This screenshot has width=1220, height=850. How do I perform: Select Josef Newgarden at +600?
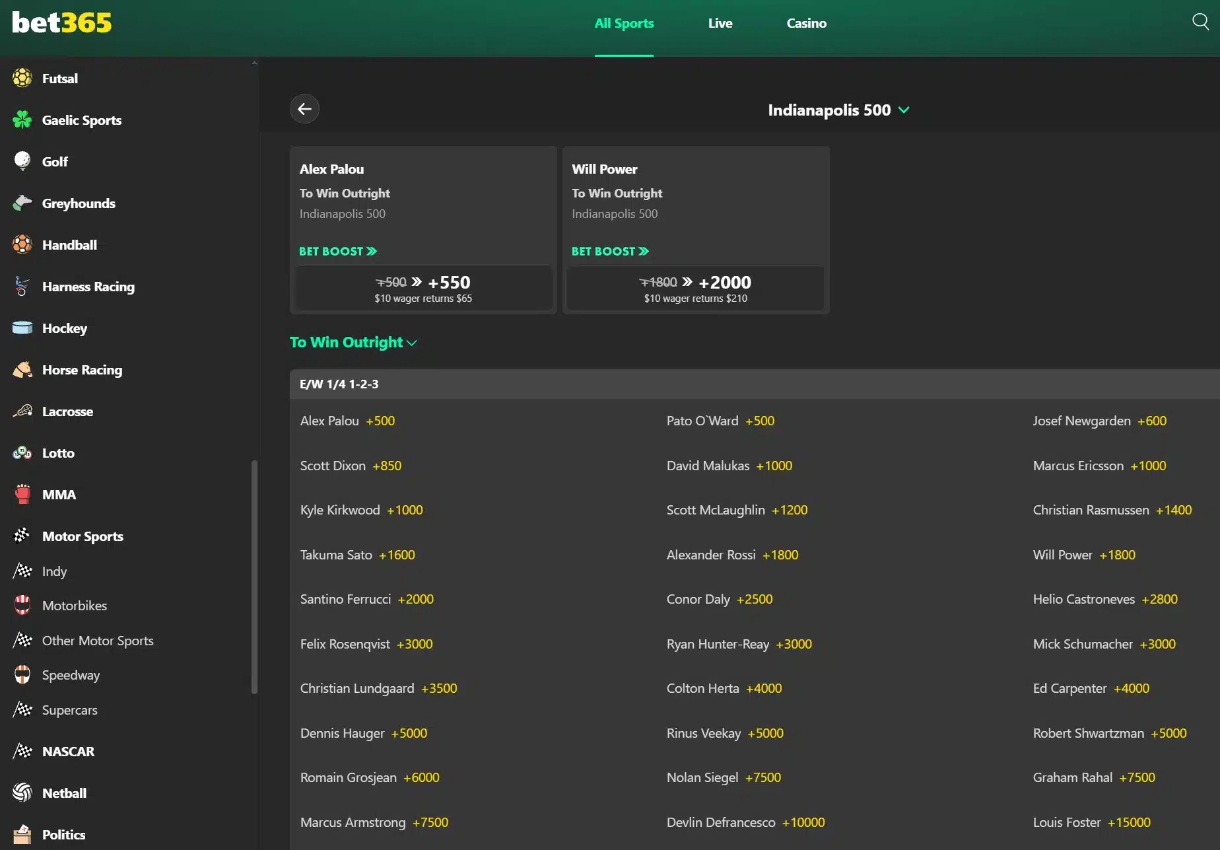point(1099,421)
